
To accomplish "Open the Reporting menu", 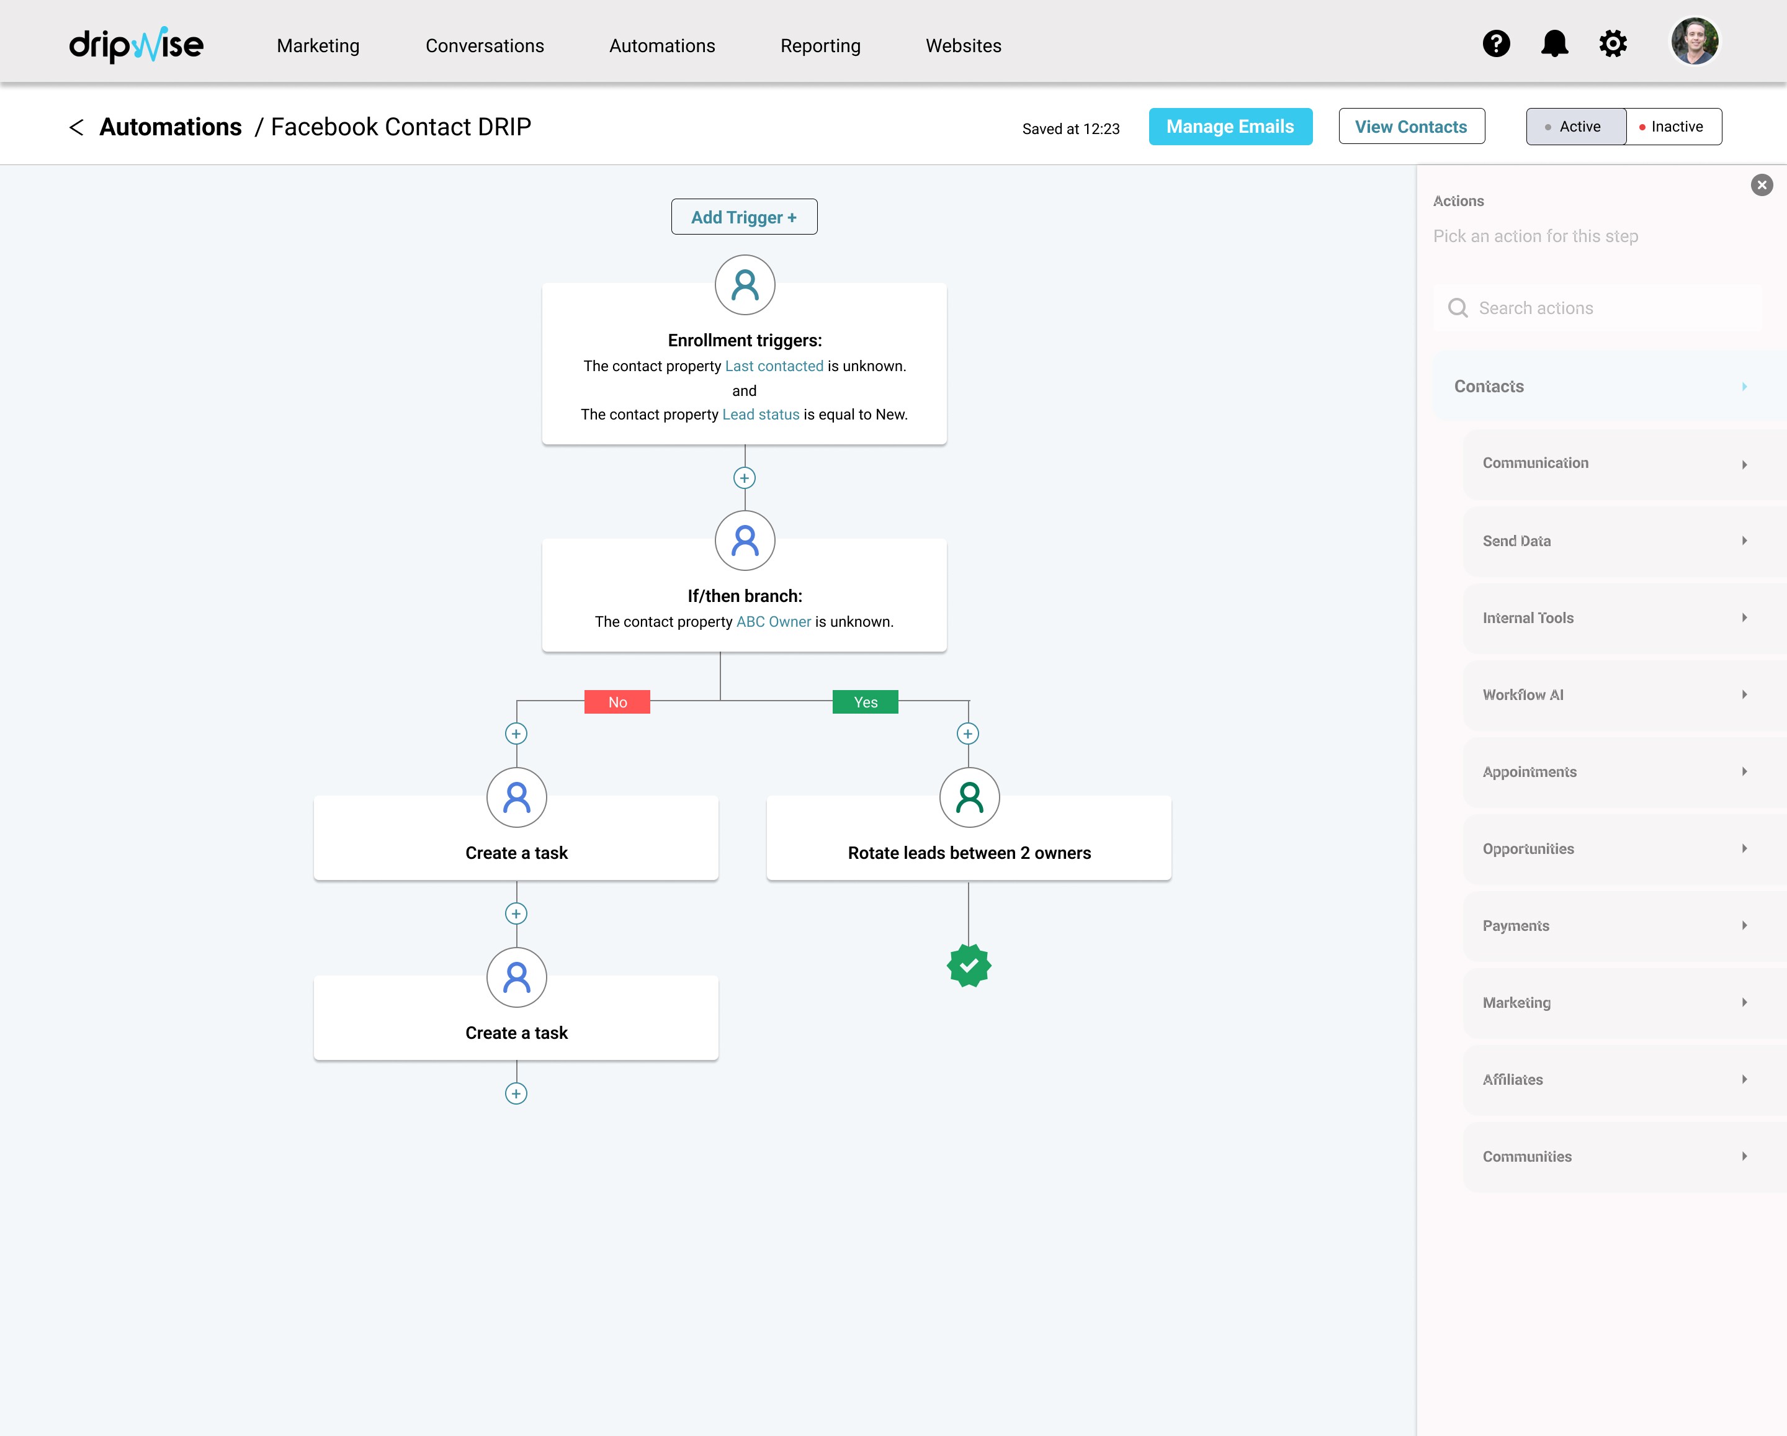I will point(820,45).
